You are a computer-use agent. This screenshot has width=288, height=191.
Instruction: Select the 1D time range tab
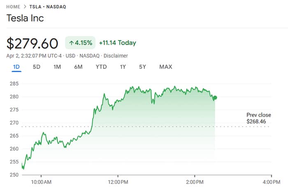tap(16, 67)
